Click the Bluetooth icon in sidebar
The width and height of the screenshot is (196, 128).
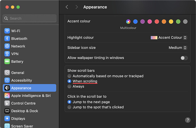pyautogui.click(x=7, y=38)
